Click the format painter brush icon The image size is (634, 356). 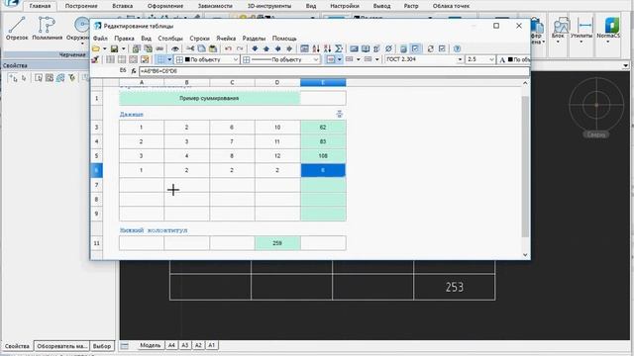95,59
